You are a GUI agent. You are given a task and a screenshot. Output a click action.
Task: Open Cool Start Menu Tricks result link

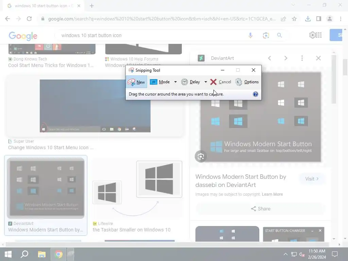point(51,65)
